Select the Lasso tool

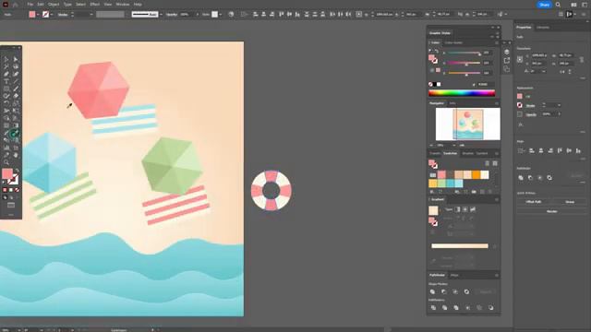tap(16, 66)
